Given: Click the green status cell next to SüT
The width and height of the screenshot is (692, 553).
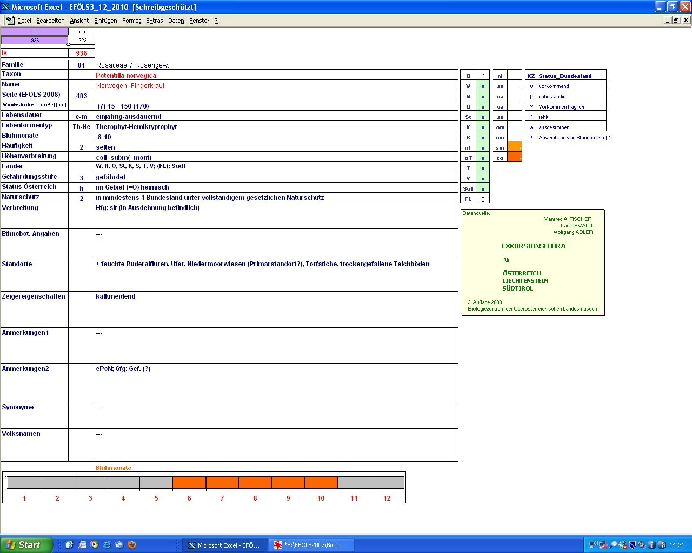Looking at the screenshot, I should pyautogui.click(x=483, y=188).
